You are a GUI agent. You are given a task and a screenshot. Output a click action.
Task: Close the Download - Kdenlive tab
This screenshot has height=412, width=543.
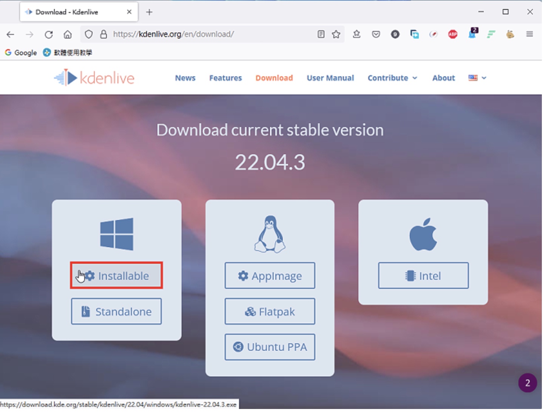(x=129, y=12)
